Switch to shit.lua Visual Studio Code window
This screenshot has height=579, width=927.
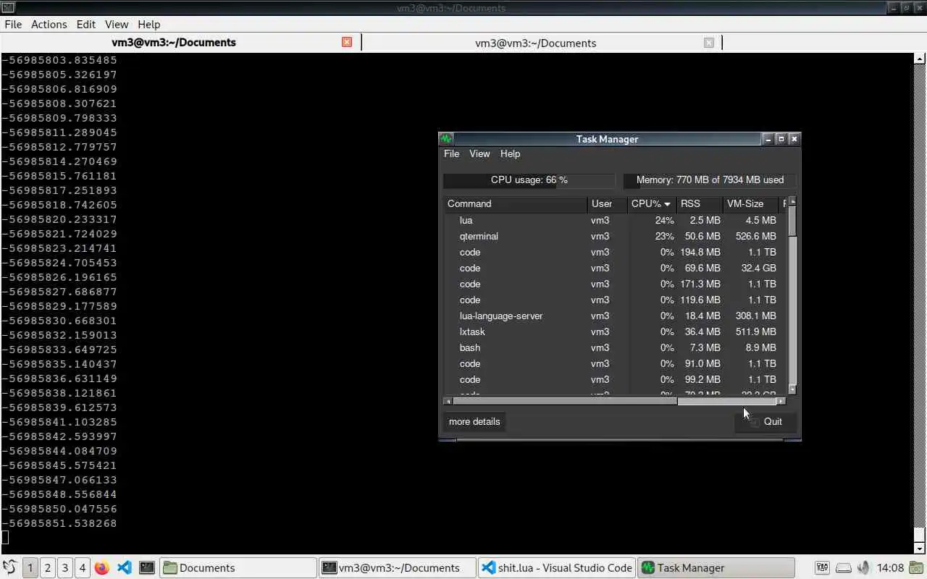[x=557, y=567]
